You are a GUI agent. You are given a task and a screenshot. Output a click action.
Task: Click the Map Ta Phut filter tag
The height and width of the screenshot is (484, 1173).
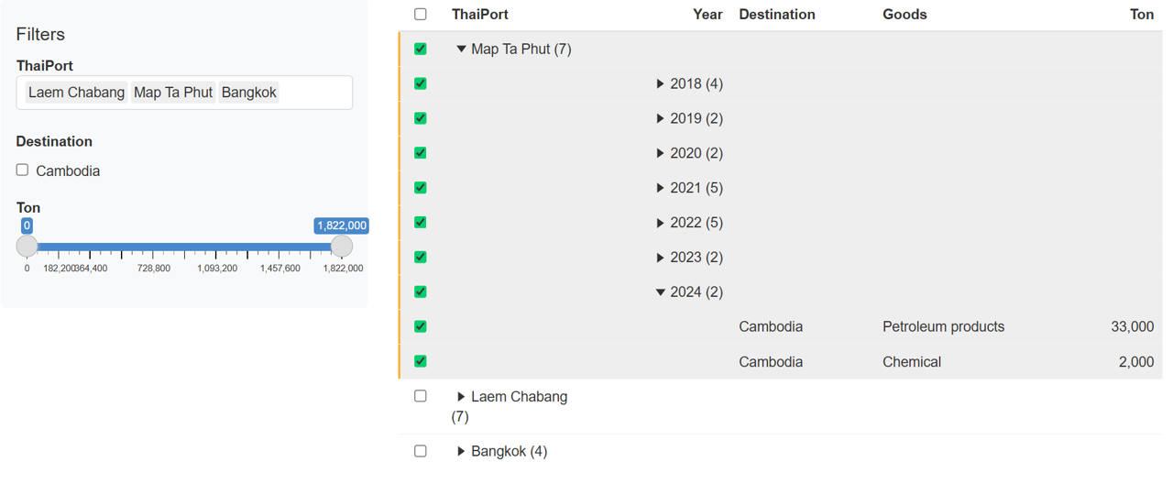click(173, 93)
